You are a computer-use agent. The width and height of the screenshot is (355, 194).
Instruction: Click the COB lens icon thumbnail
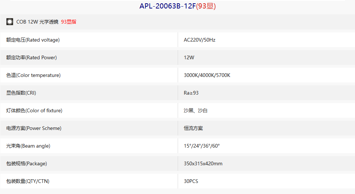(10, 22)
